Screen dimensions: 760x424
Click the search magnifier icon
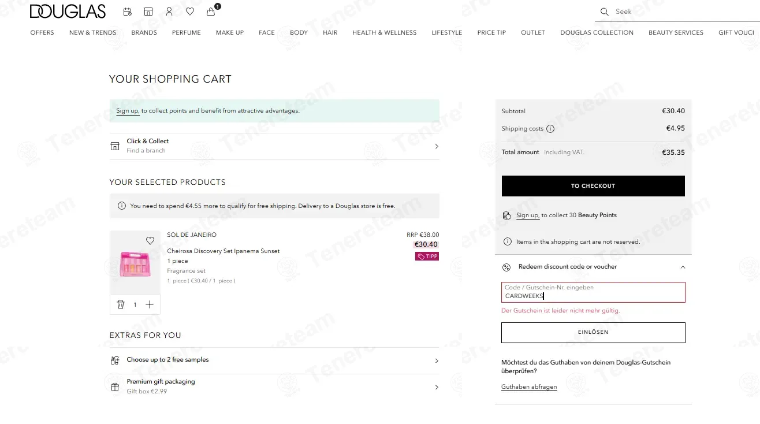(605, 12)
